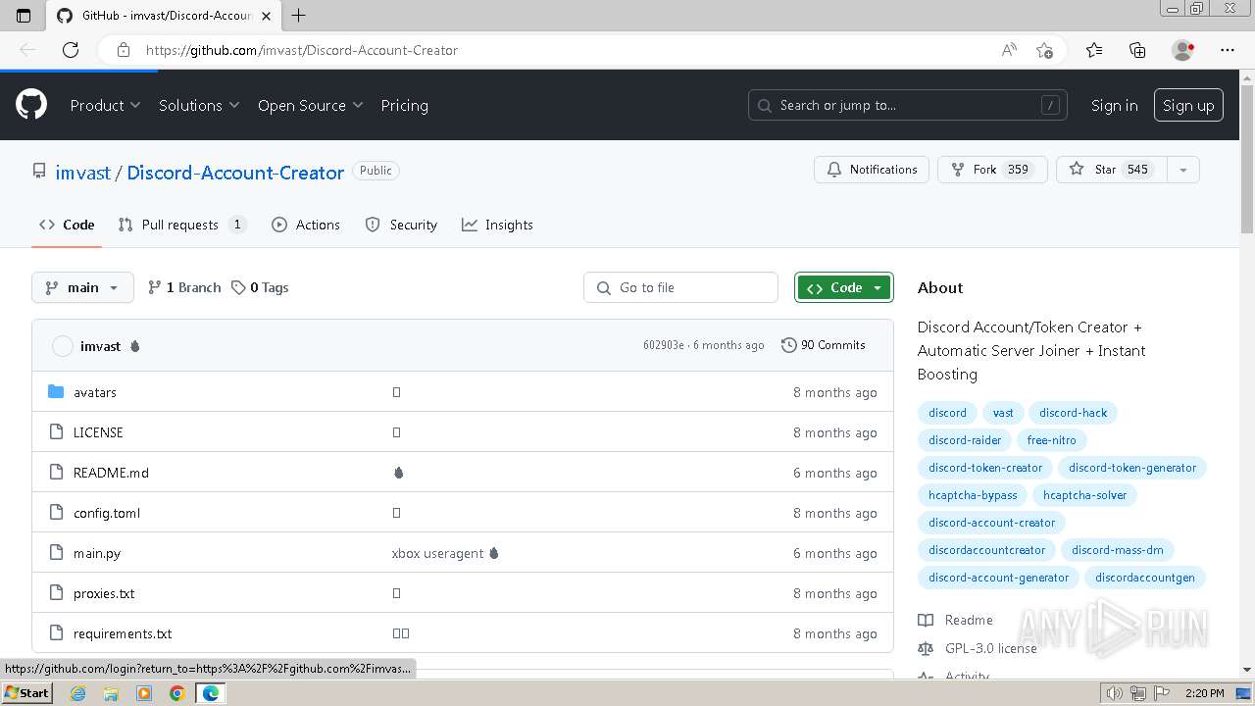Viewport: 1255px width, 706px height.
Task: Open the main.py file
Action: pos(97,553)
